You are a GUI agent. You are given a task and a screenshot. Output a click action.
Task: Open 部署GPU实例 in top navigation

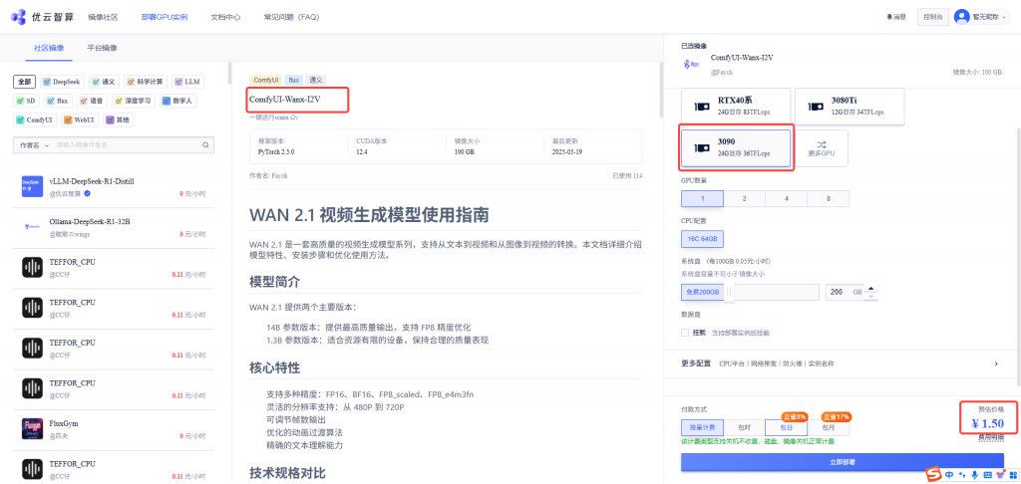point(165,18)
